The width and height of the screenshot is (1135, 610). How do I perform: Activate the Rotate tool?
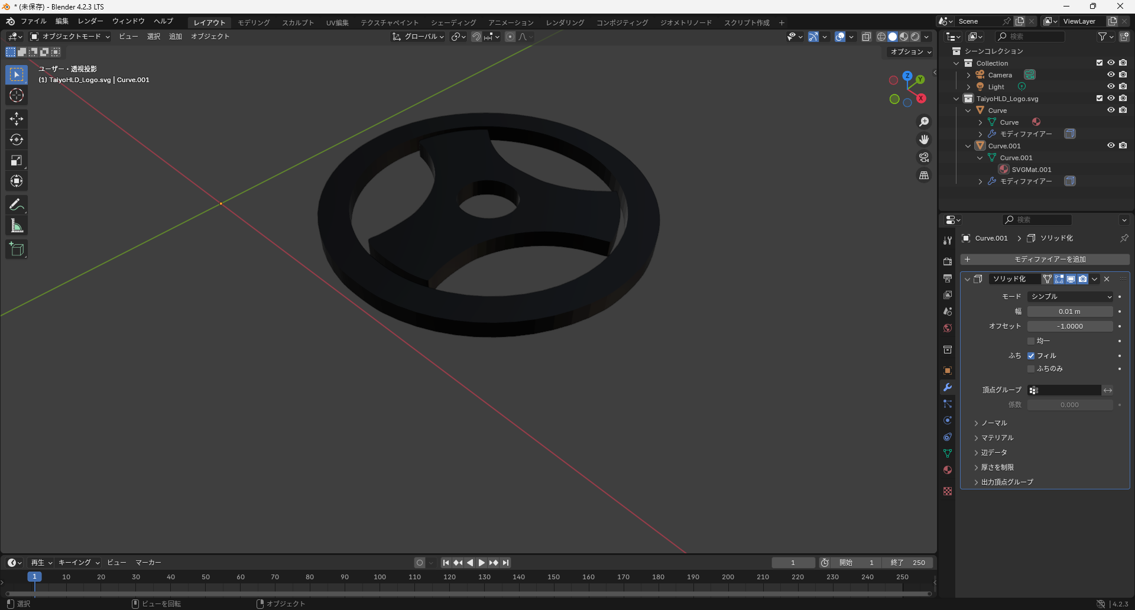pos(17,139)
